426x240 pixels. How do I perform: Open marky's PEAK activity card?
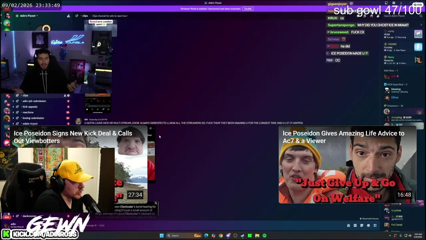403,34
